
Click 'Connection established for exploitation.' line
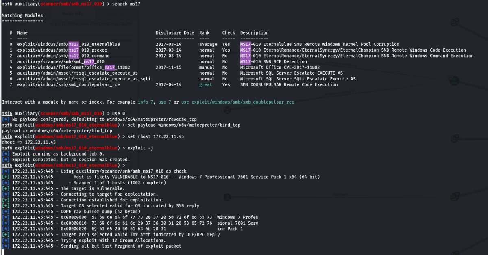(83, 200)
